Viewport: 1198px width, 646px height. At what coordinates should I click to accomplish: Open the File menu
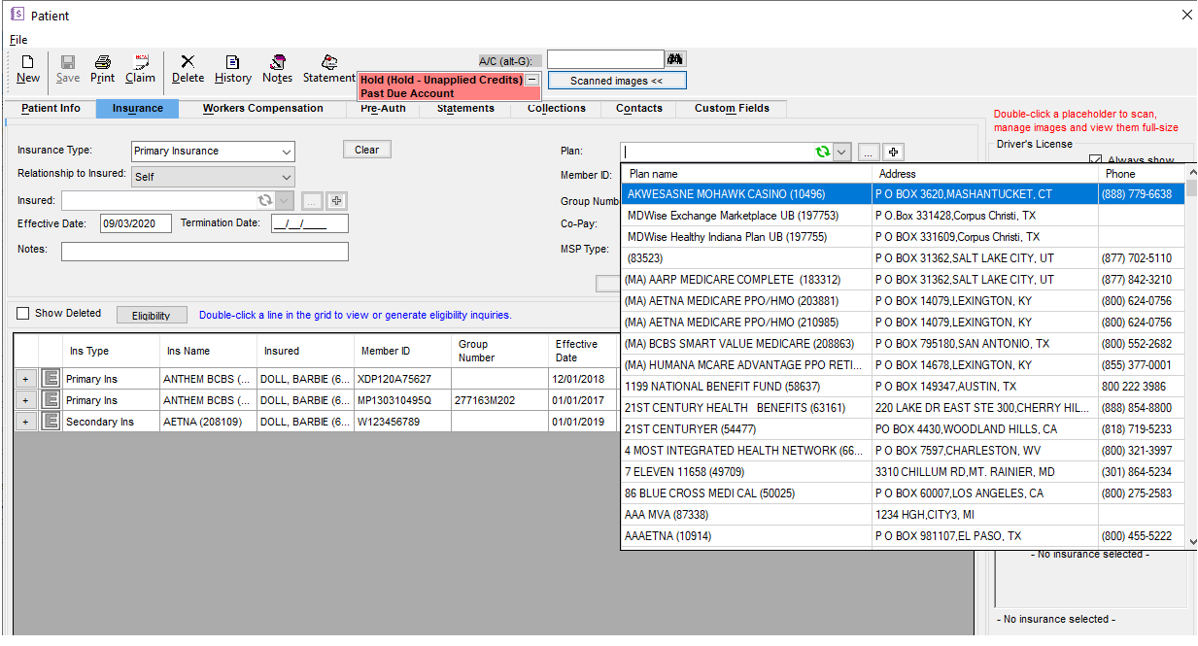pos(18,40)
